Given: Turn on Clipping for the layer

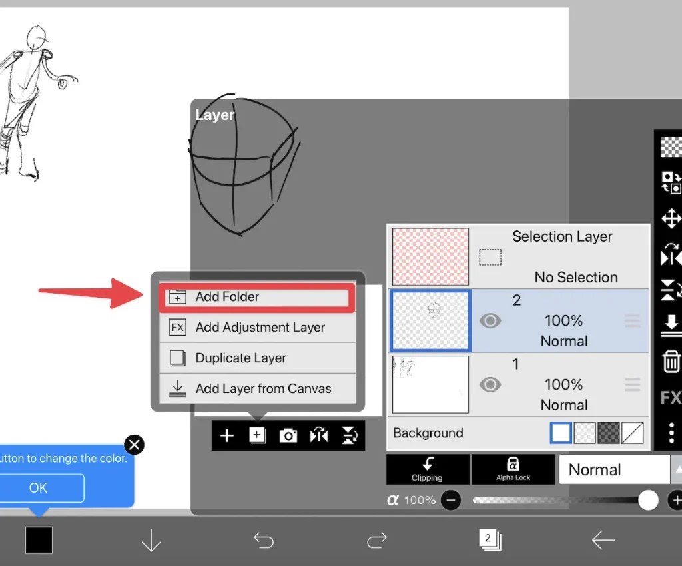Looking at the screenshot, I should tap(427, 469).
